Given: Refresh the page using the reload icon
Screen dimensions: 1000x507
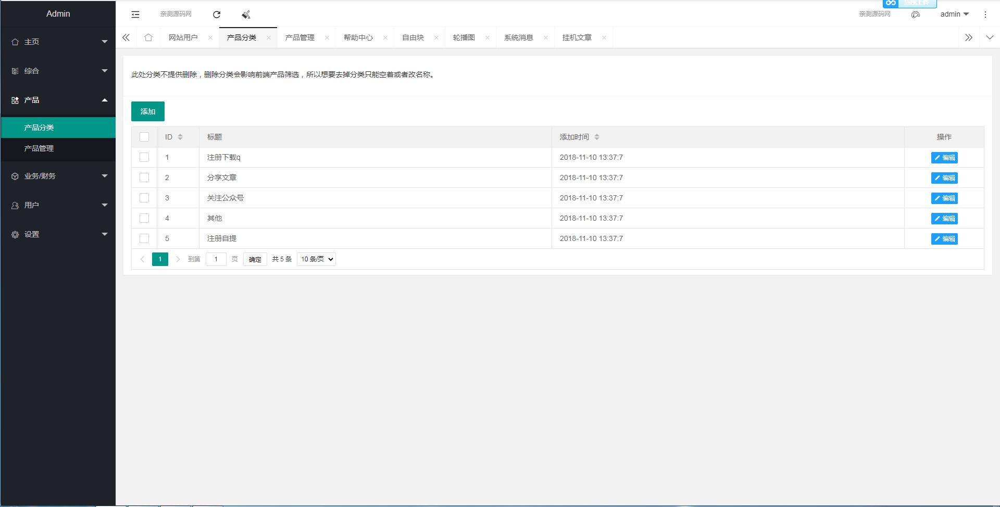Looking at the screenshot, I should tap(217, 15).
